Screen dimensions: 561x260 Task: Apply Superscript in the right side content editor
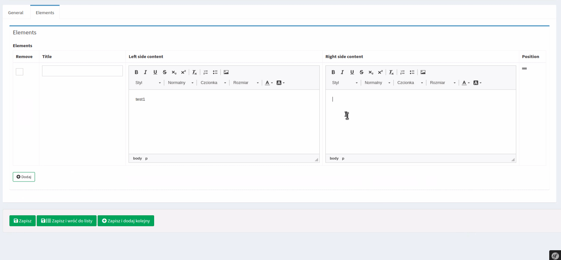[x=380, y=72]
